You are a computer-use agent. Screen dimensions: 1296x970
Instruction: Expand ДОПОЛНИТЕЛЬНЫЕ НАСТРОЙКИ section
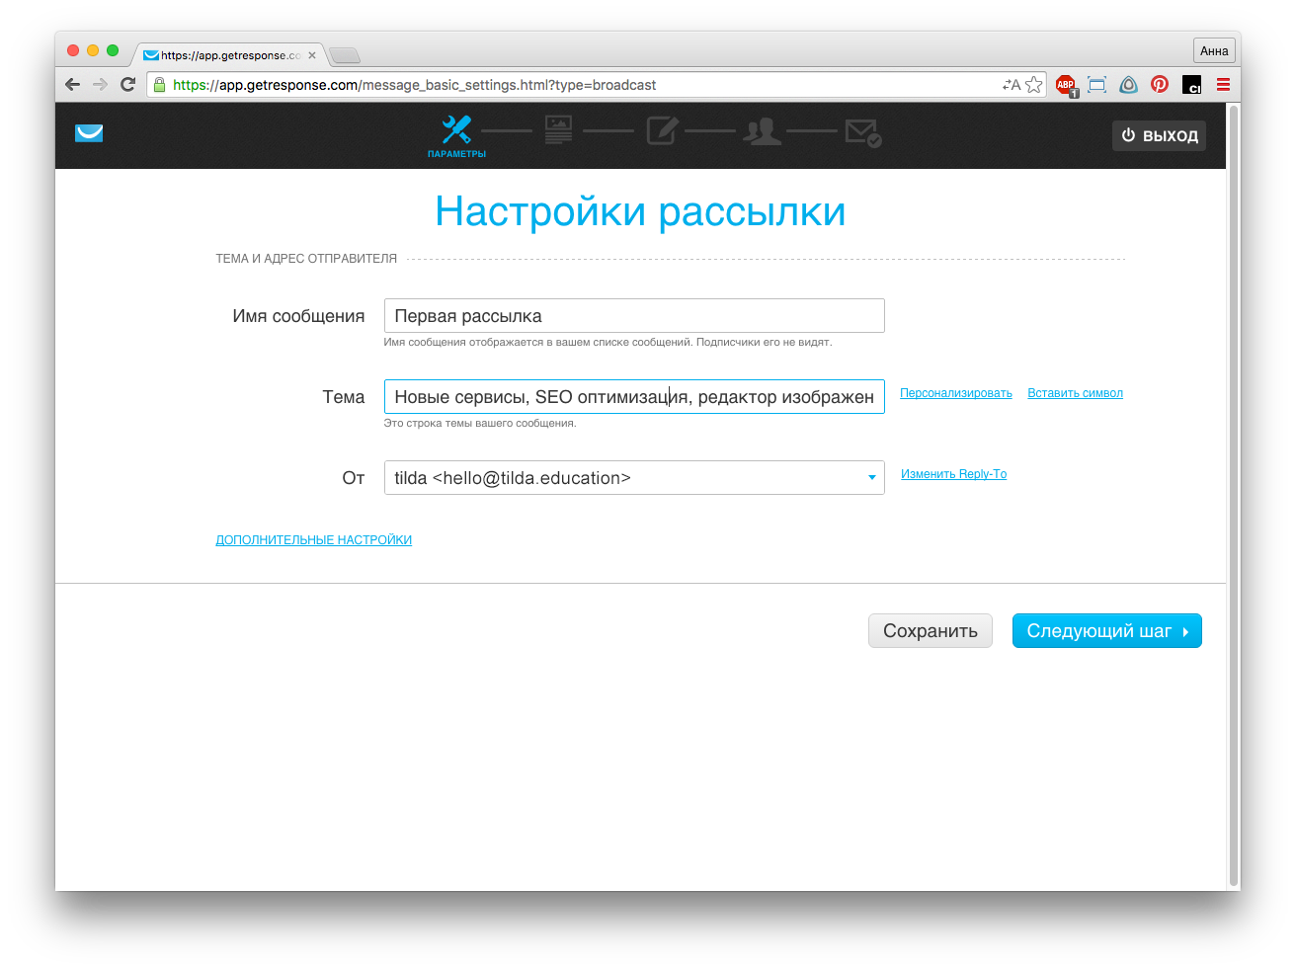click(314, 540)
